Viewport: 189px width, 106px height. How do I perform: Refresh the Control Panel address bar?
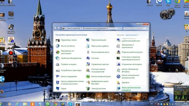[x=121, y=29]
